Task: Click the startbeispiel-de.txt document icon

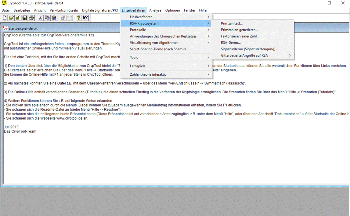Action: pyautogui.click(x=5, y=28)
